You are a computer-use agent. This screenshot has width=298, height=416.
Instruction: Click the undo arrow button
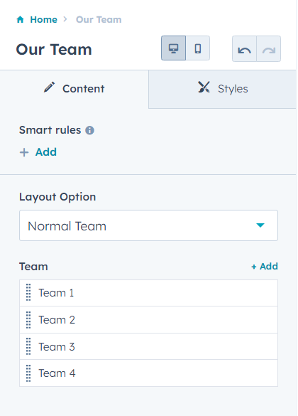[x=244, y=49]
